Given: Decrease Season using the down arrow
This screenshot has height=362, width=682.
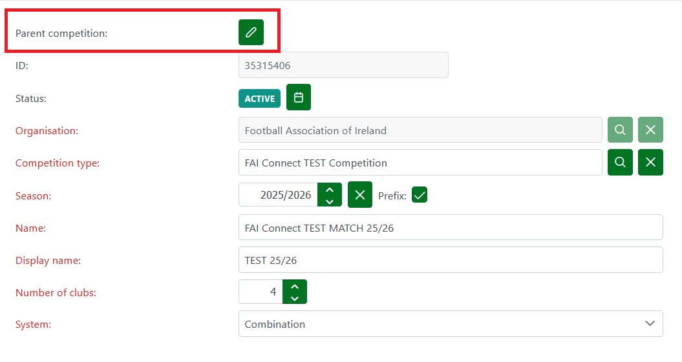Looking at the screenshot, I should tap(330, 201).
